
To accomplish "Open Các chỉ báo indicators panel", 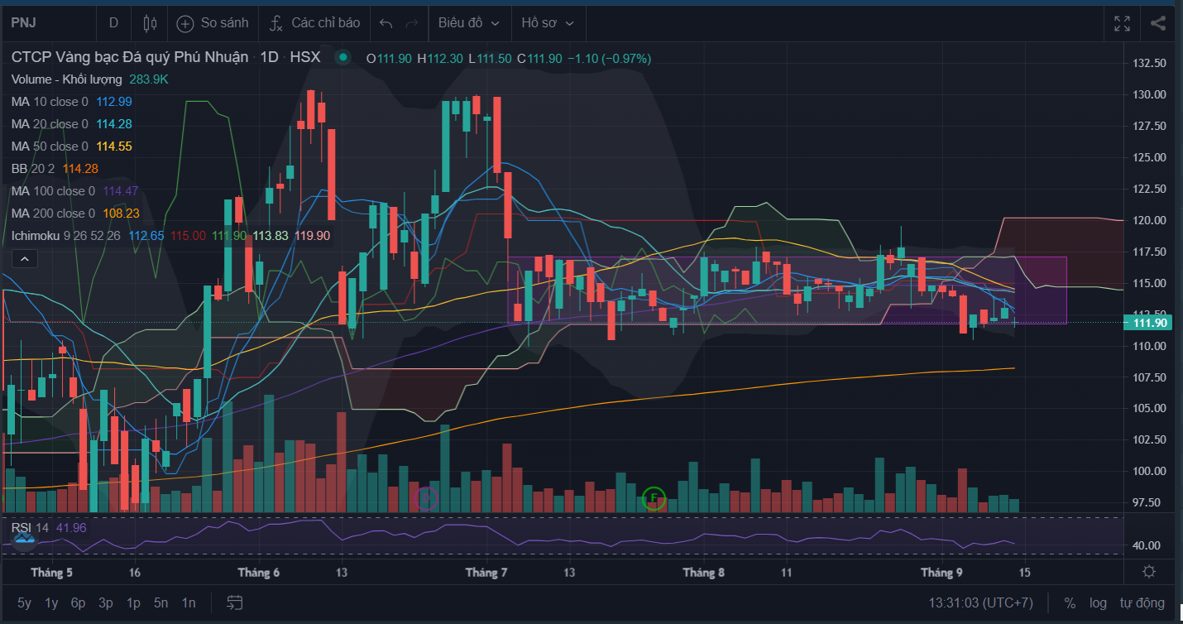I will 314,23.
